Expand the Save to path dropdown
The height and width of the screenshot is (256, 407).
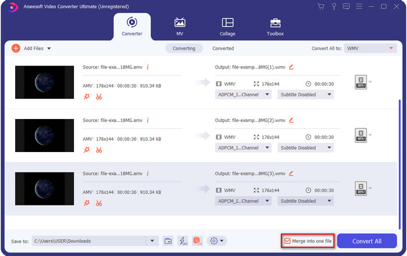pyautogui.click(x=153, y=241)
